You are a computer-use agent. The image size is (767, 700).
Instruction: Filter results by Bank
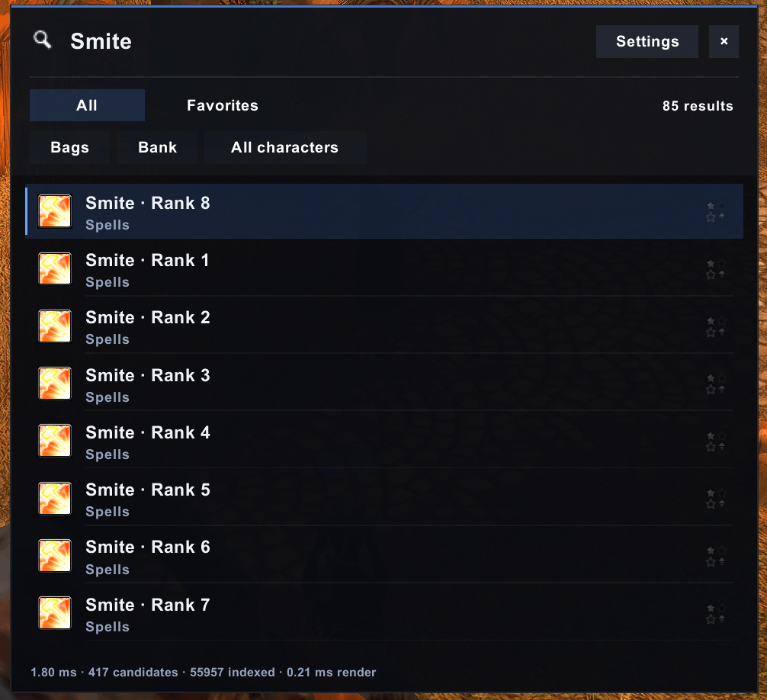coord(158,147)
